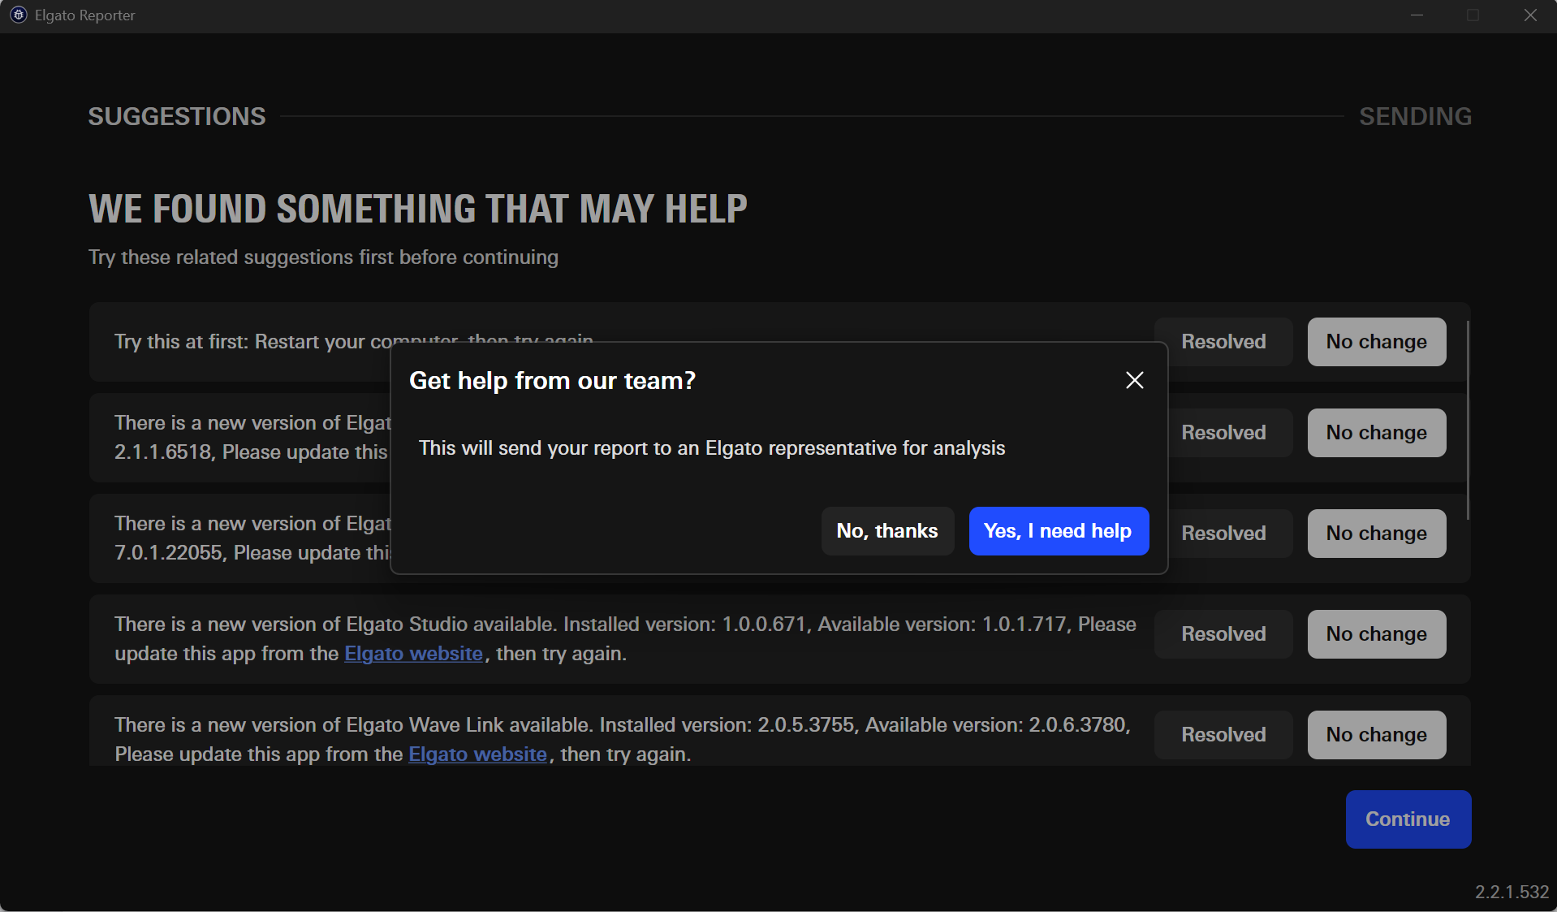
Task: Mark the Wave Link update as No change
Action: [x=1376, y=734]
